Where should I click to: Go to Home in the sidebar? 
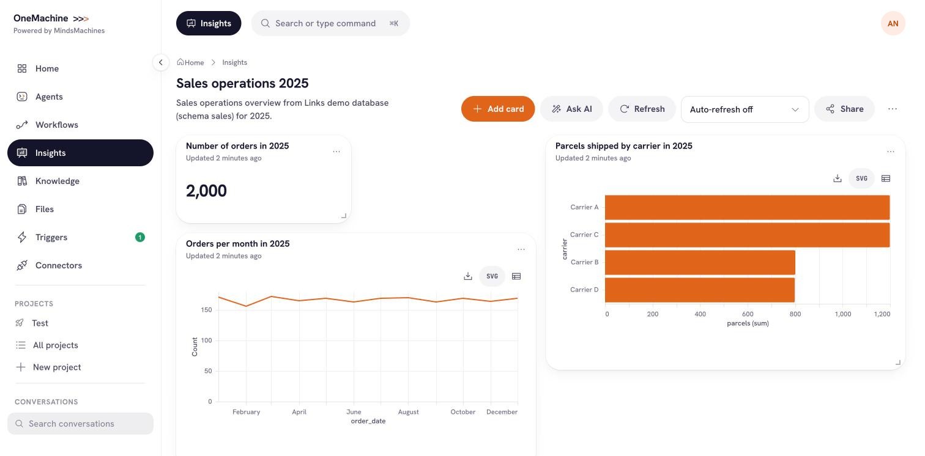click(x=80, y=68)
